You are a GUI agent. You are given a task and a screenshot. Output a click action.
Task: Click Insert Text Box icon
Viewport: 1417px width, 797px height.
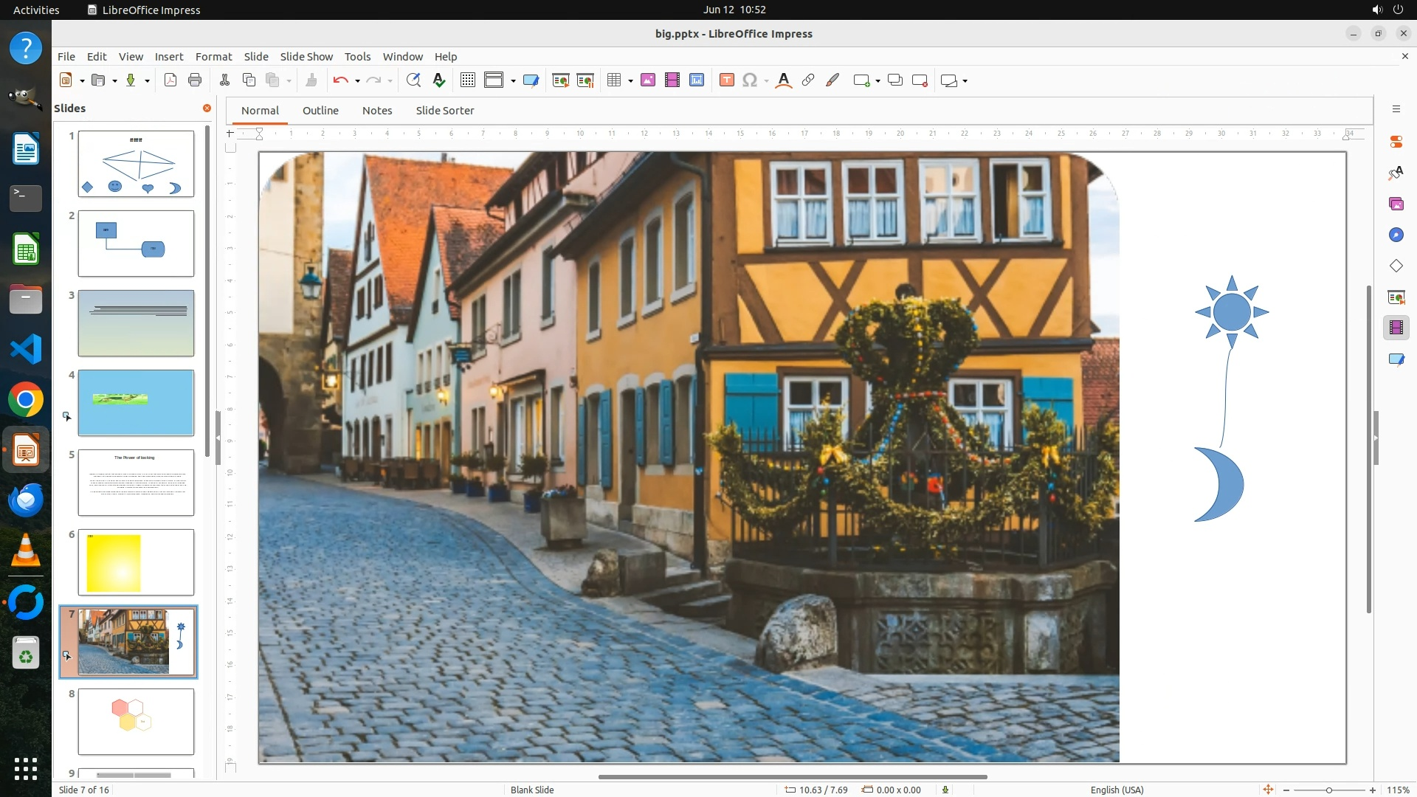pos(726,80)
